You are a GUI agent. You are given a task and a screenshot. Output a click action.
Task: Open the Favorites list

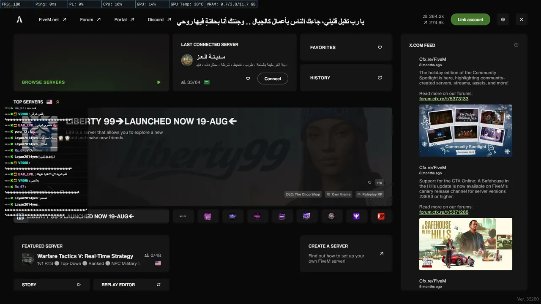(x=346, y=47)
